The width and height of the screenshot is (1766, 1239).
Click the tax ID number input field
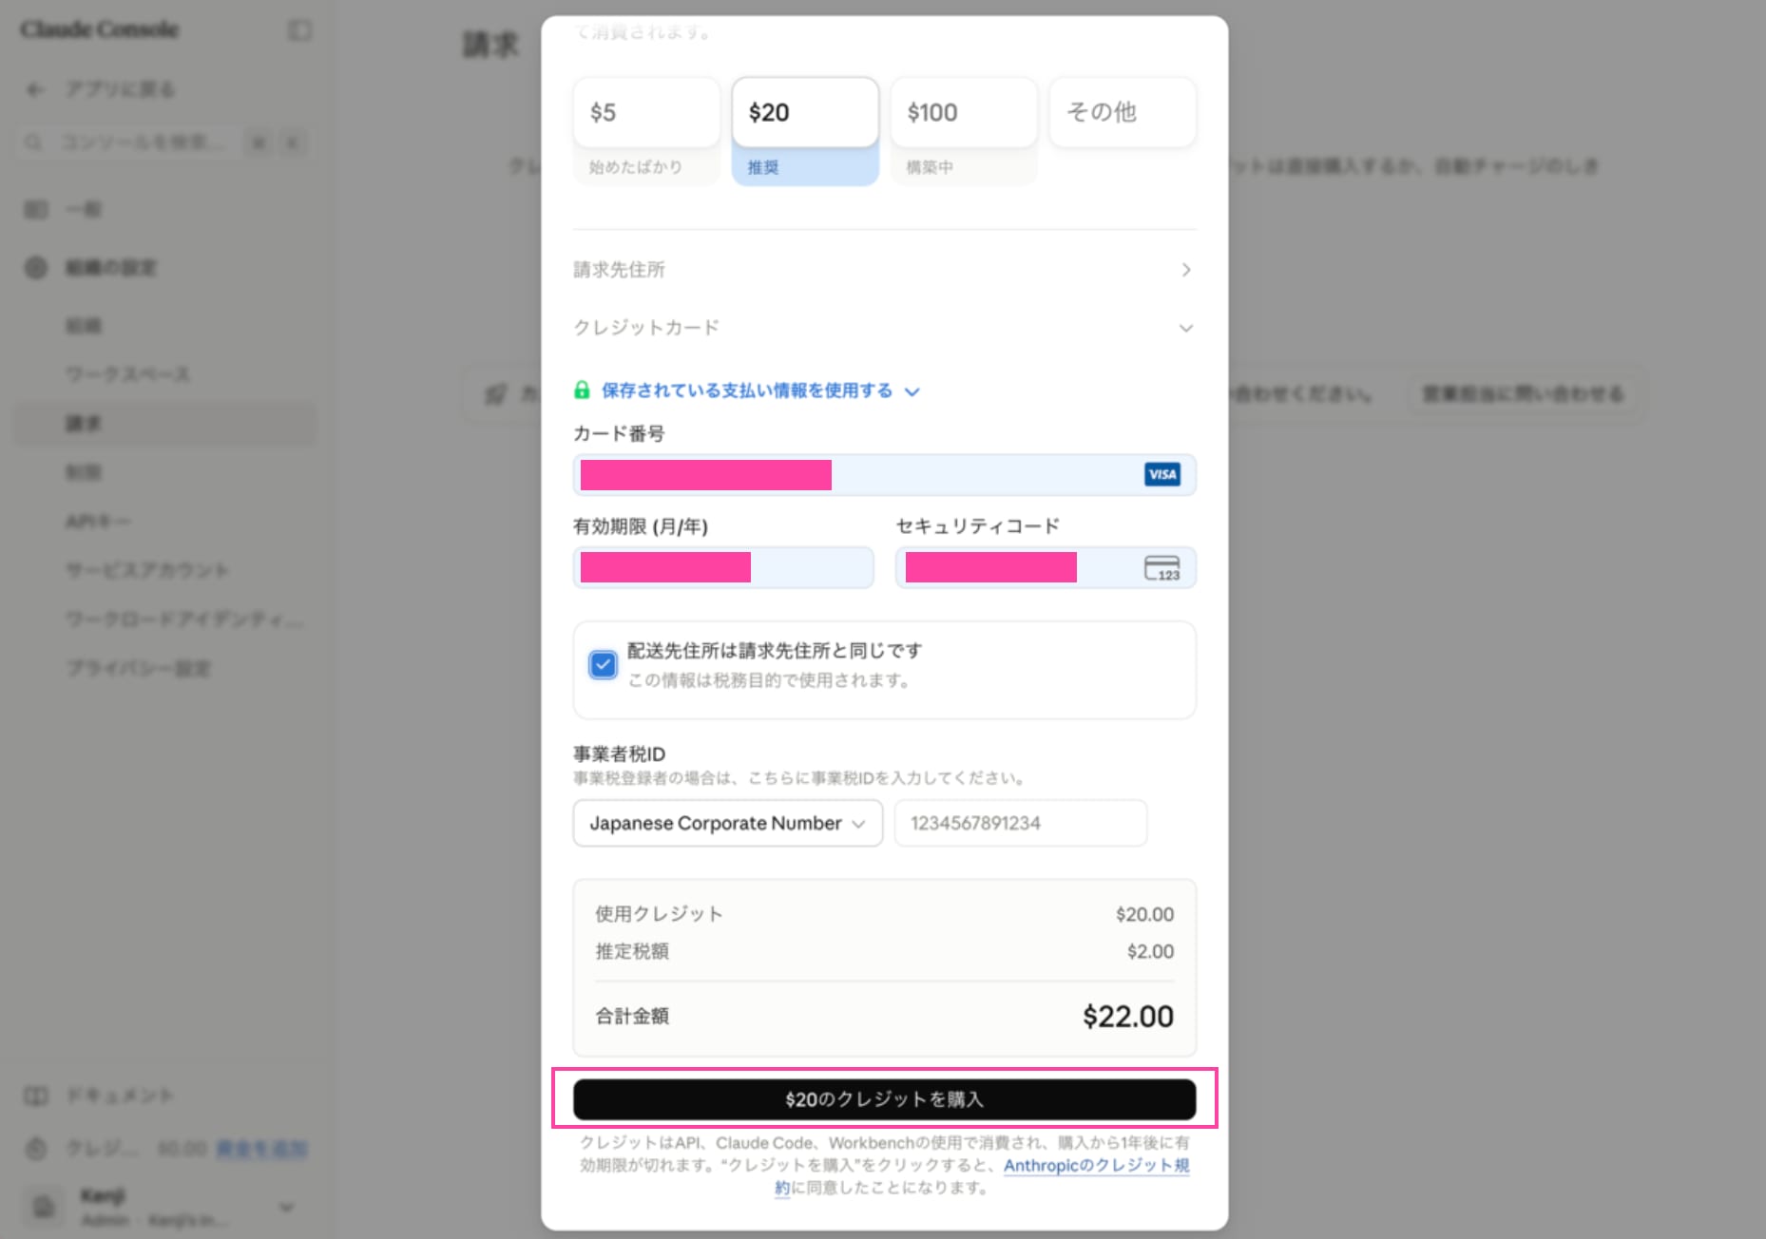[1020, 823]
